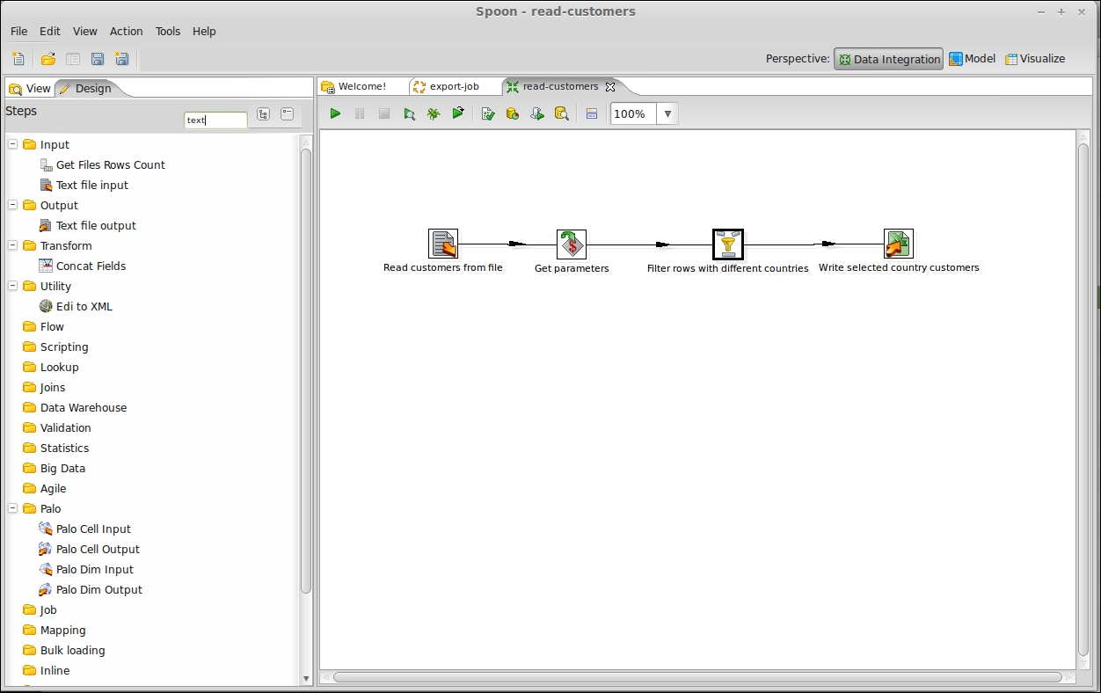Click the Replay transformation icon
Image resolution: width=1101 pixels, height=693 pixels.
tap(458, 113)
